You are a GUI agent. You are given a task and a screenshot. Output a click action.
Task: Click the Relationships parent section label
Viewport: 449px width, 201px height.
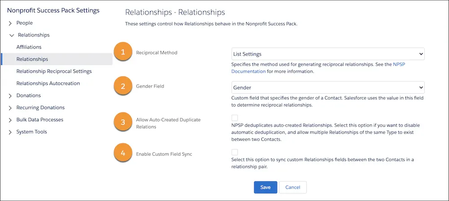click(34, 35)
